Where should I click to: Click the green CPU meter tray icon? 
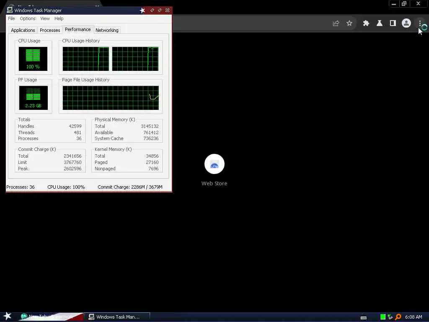coord(383,317)
